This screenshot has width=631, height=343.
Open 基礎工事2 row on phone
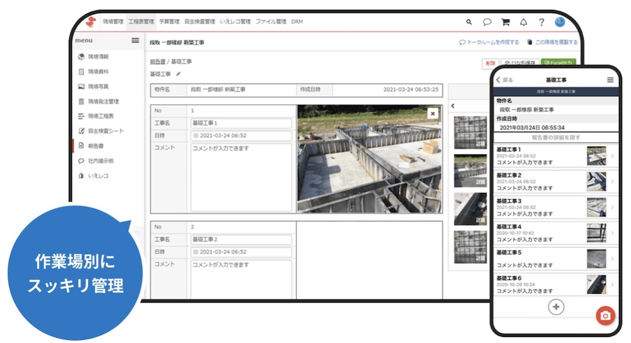pyautogui.click(x=556, y=182)
